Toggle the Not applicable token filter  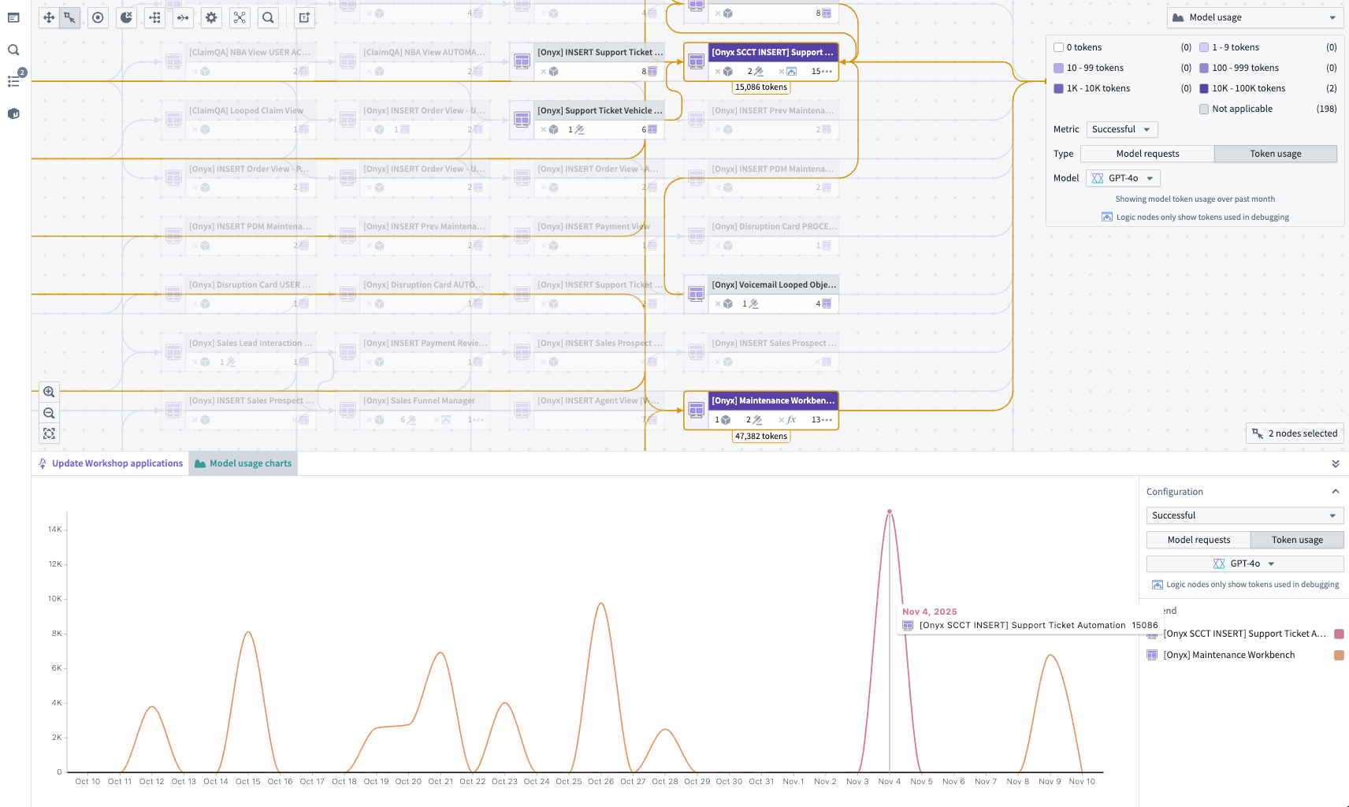pyautogui.click(x=1203, y=109)
